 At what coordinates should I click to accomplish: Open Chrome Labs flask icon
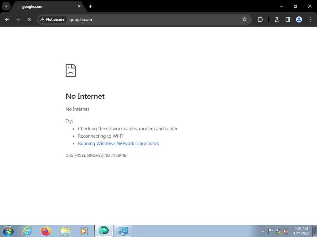point(276,19)
